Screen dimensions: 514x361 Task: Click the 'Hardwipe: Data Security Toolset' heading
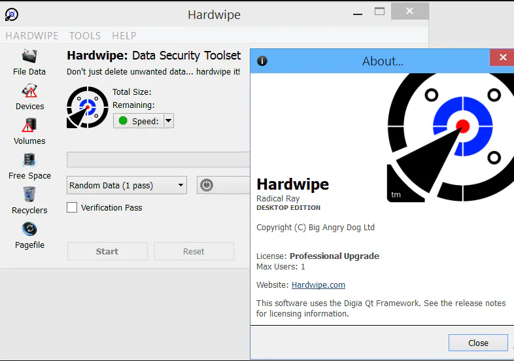(154, 56)
